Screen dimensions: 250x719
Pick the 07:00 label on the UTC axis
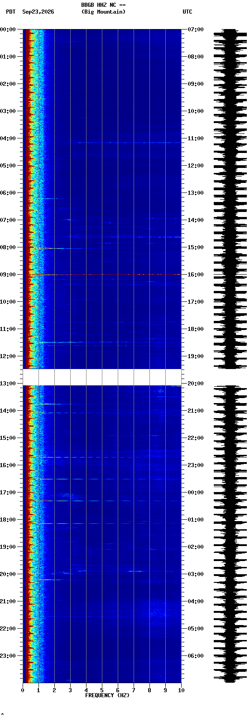(x=196, y=30)
